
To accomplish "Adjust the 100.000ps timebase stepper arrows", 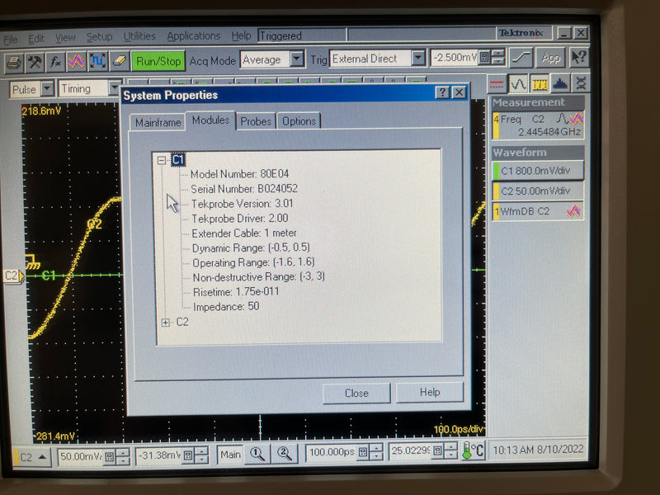I will [376, 452].
